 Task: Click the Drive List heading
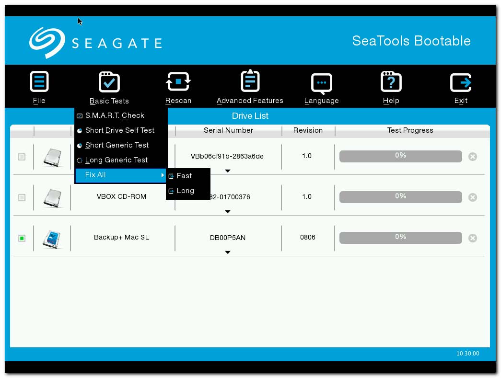tap(250, 116)
